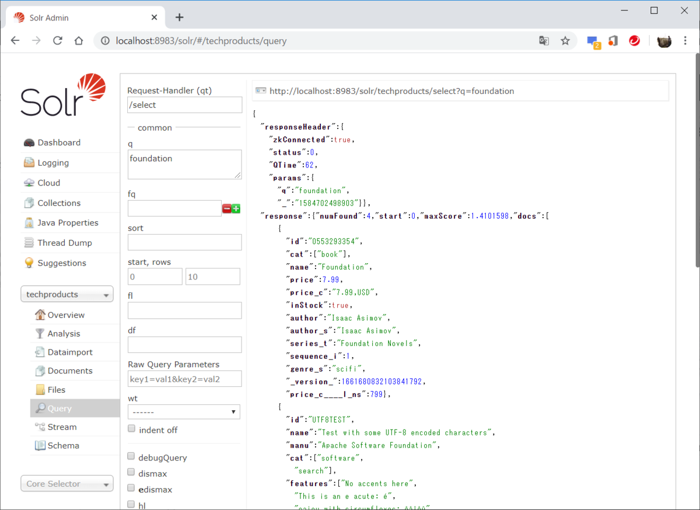Screen dimensions: 700x510
Task: Open a new browser tab
Action: (x=179, y=18)
